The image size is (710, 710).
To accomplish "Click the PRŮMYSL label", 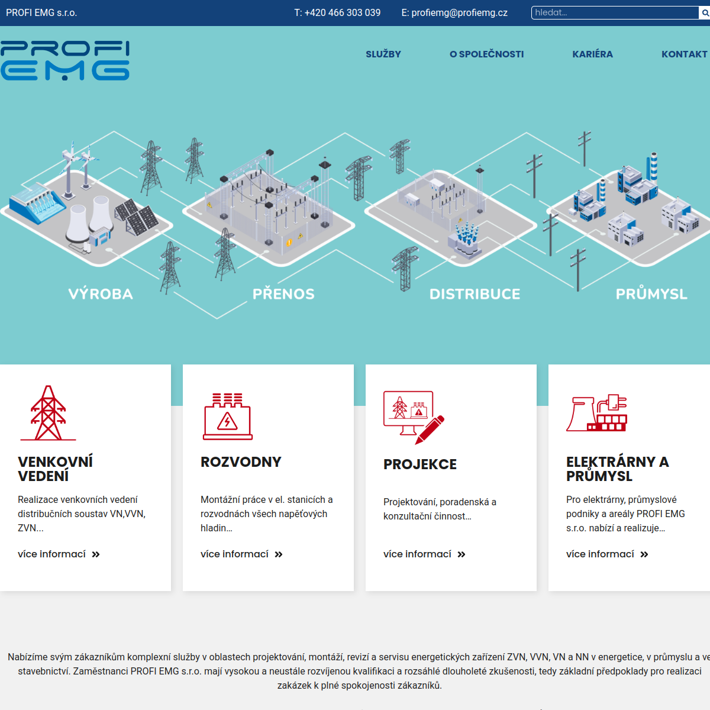I will [x=651, y=294].
